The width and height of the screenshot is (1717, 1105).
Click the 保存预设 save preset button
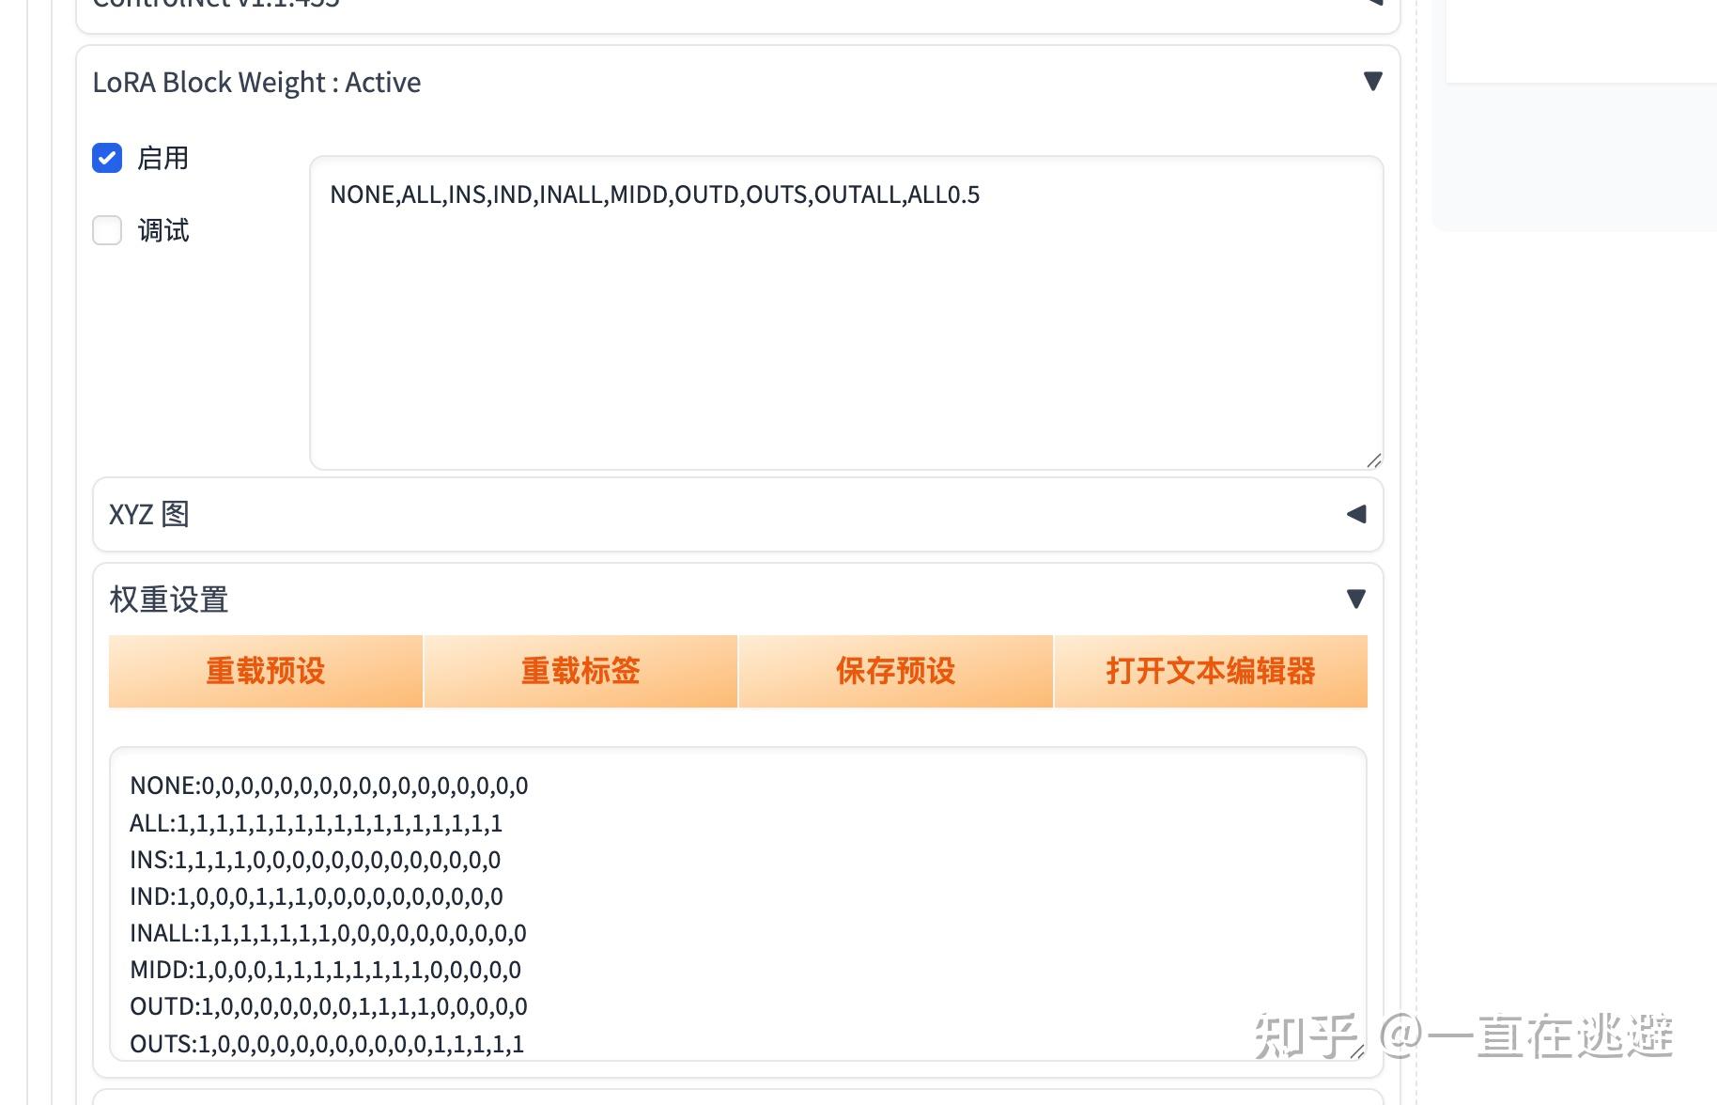895,671
